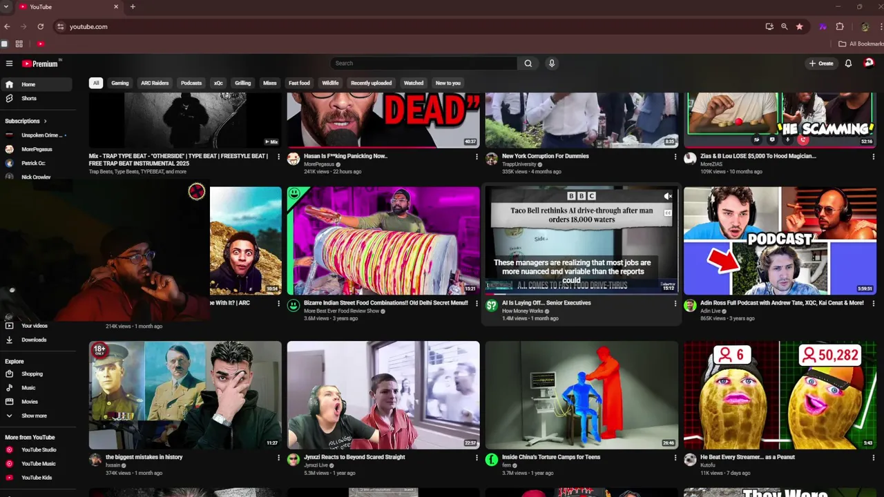Click the YouTube Premium logo
The width and height of the screenshot is (884, 497).
coord(40,64)
